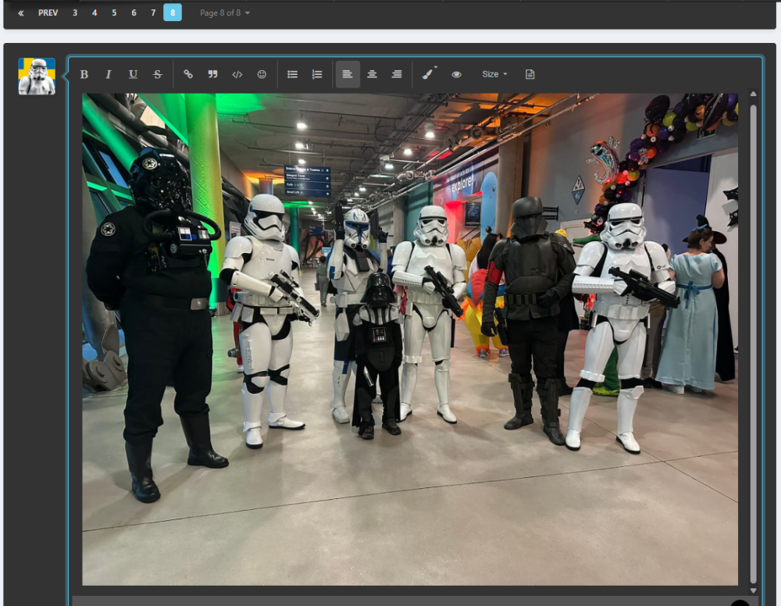The width and height of the screenshot is (781, 606).
Task: Toggle italic formatting
Action: pyautogui.click(x=108, y=74)
